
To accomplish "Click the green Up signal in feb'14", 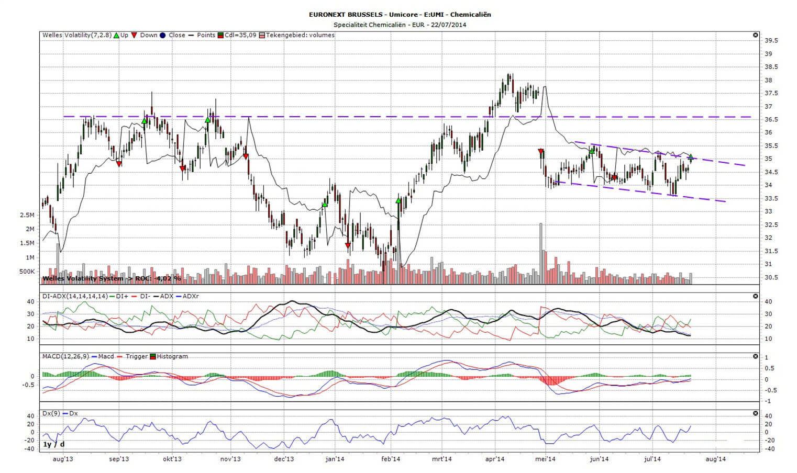I will coord(398,200).
